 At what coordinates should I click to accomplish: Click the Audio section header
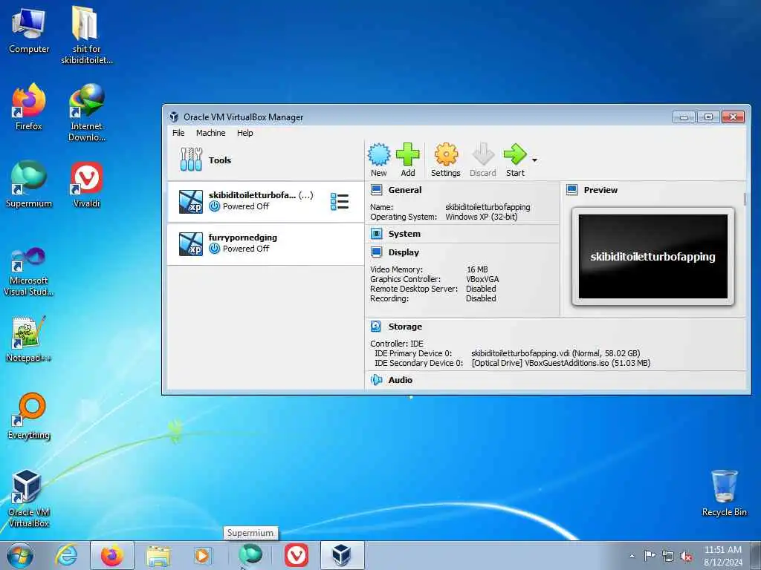pos(400,380)
